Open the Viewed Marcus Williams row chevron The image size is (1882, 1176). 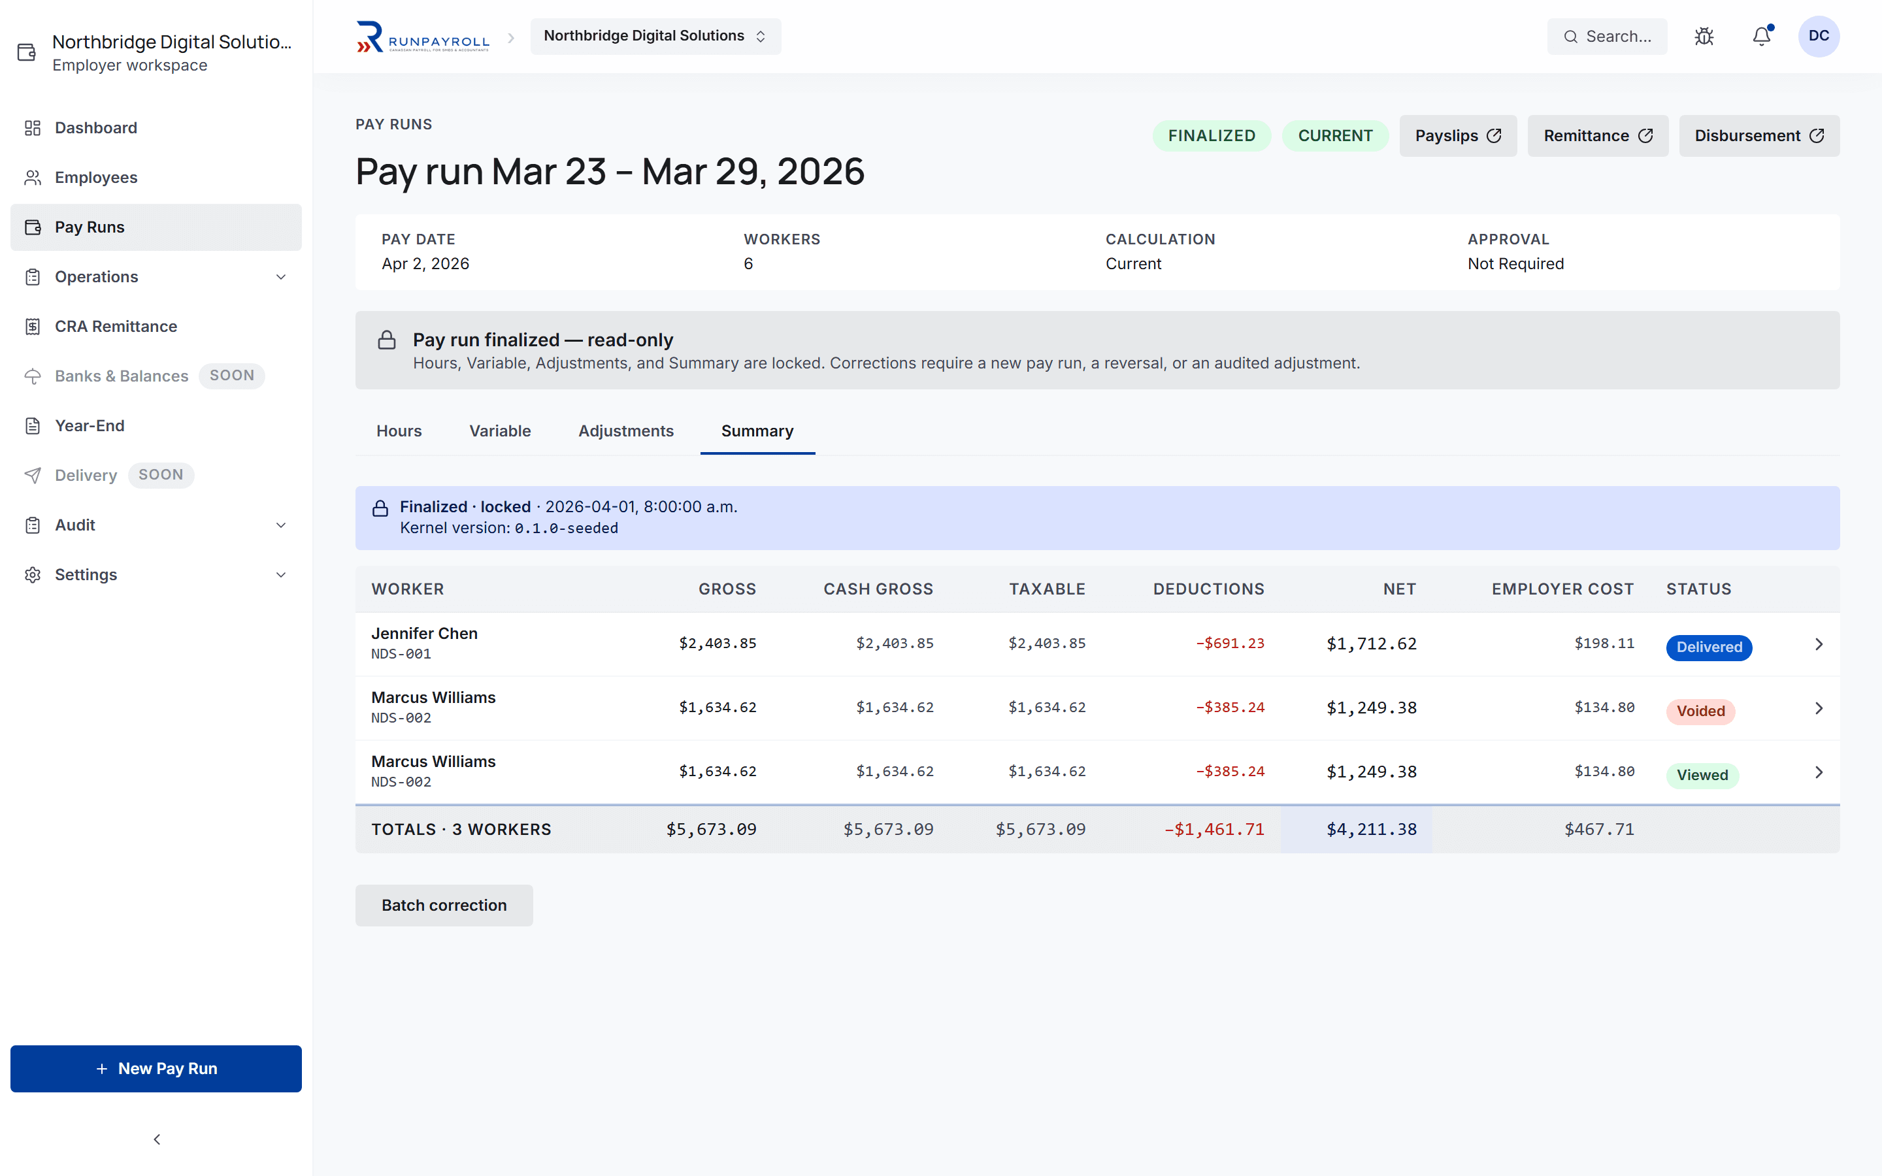point(1818,772)
